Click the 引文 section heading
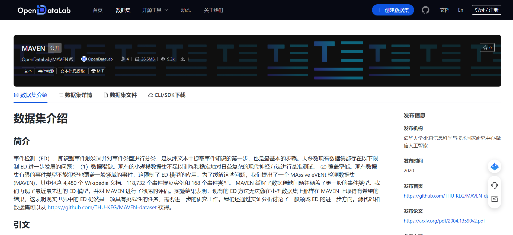513x235 pixels. tap(22, 225)
